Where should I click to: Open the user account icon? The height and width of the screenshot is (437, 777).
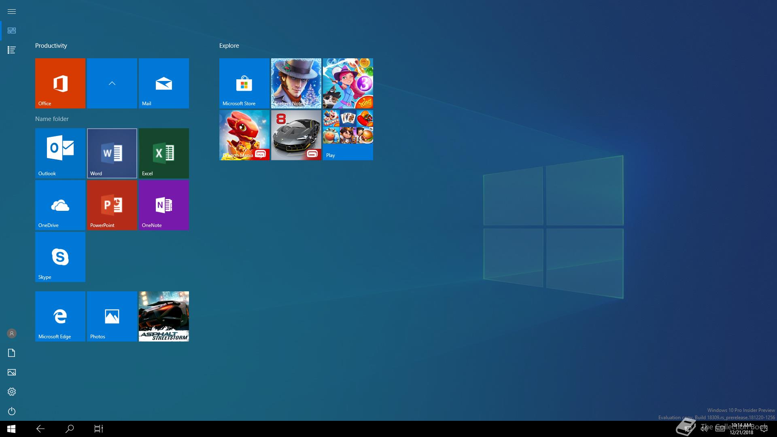point(12,333)
